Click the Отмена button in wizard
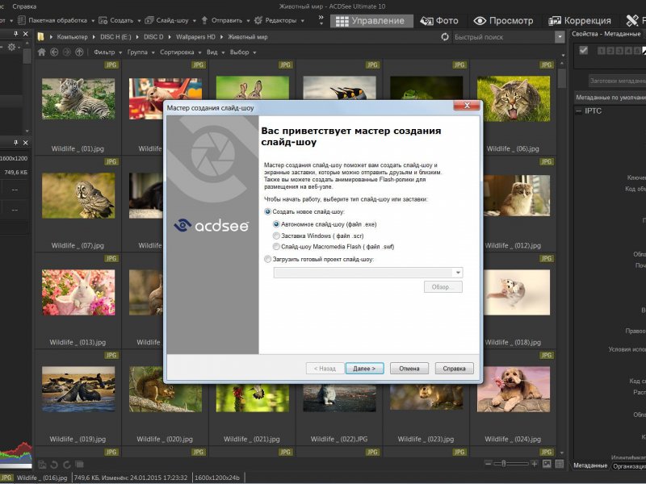 [409, 369]
